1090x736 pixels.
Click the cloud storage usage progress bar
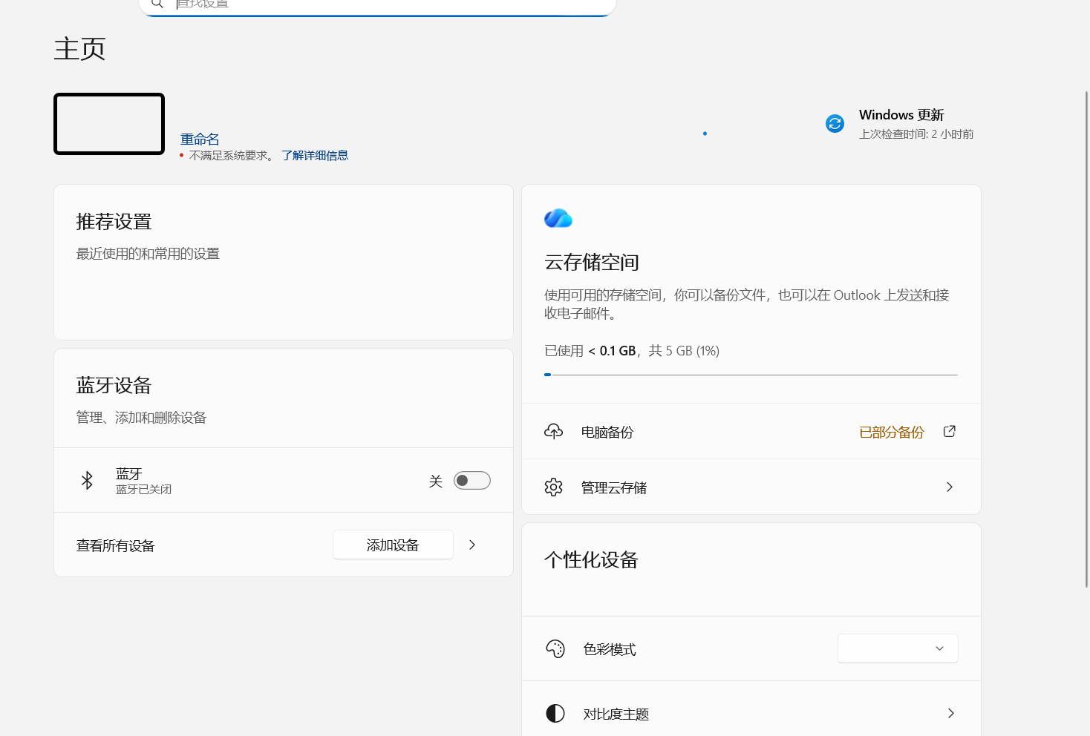(x=751, y=375)
